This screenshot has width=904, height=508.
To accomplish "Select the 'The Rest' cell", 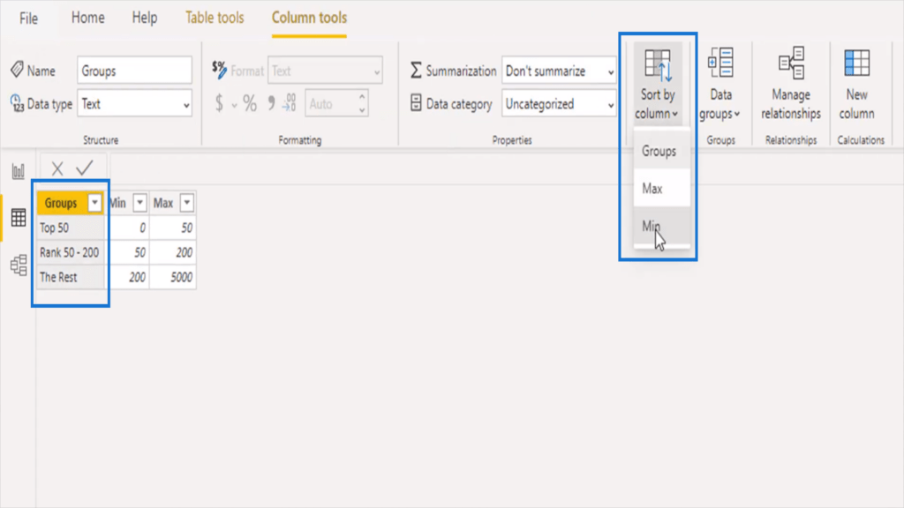I will pyautogui.click(x=71, y=277).
